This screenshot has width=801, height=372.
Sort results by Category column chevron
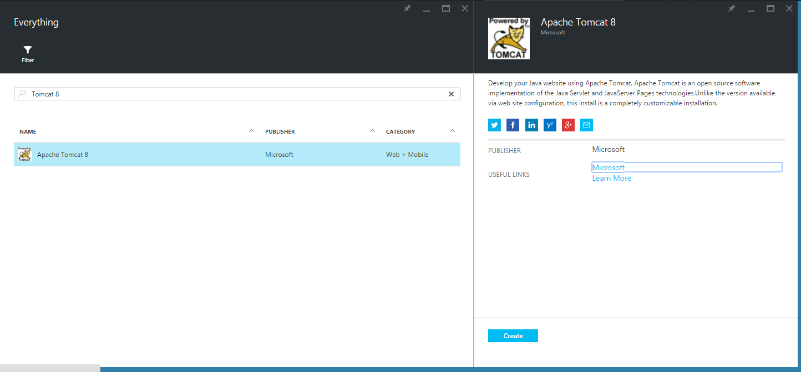pos(452,131)
